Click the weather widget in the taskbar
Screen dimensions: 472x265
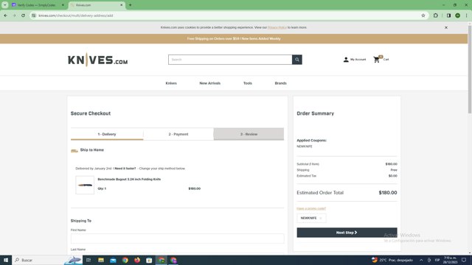(x=392, y=260)
